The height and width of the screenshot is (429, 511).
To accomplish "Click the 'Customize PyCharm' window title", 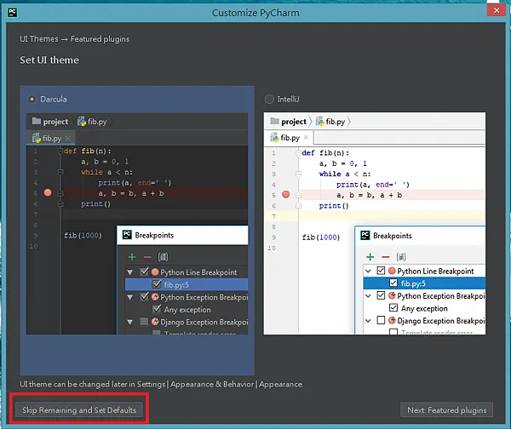I will pyautogui.click(x=255, y=13).
